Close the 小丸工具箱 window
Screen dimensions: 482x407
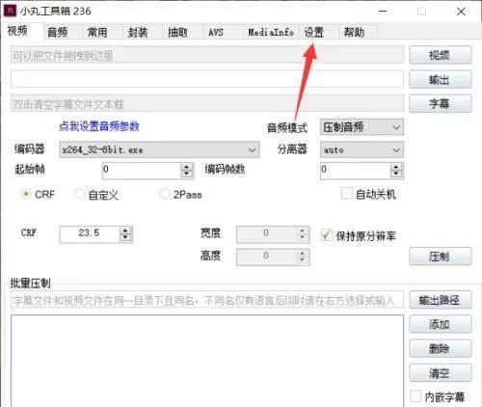461,12
